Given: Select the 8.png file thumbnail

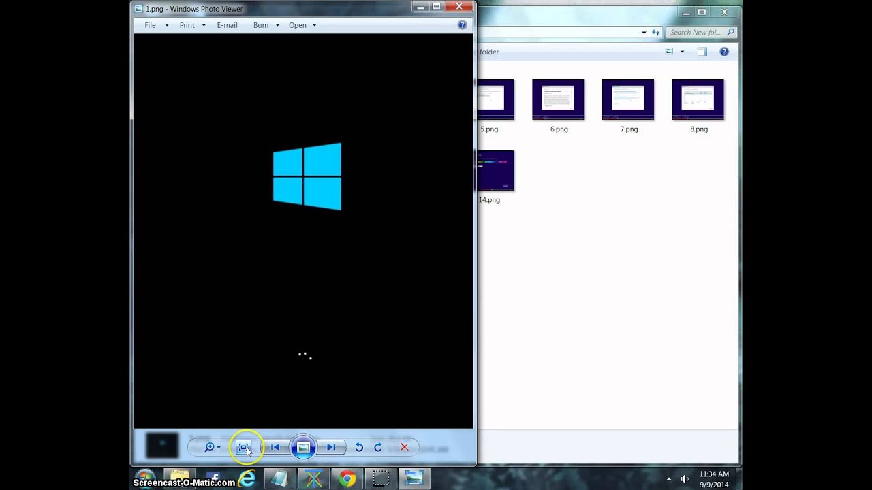Looking at the screenshot, I should click(x=698, y=99).
